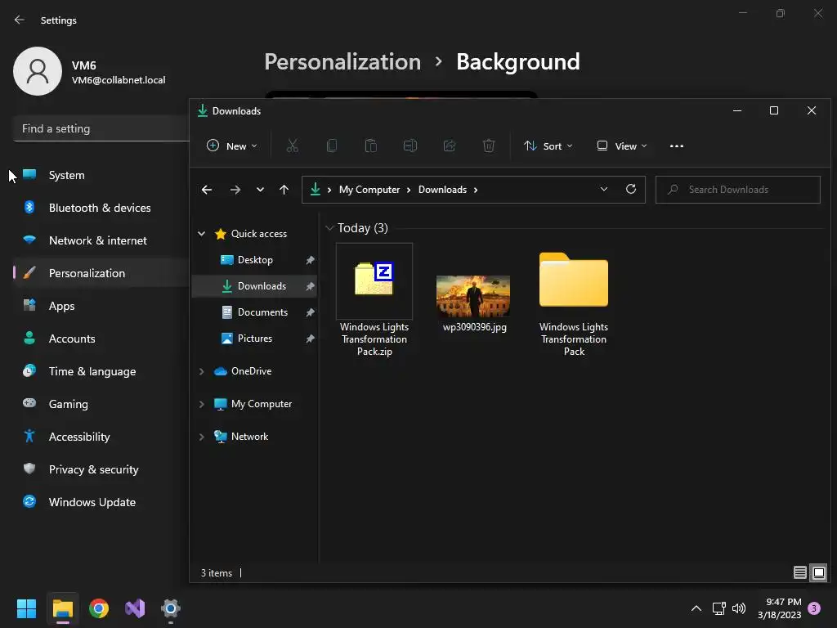Go up one folder level
837x628 pixels.
(x=284, y=190)
